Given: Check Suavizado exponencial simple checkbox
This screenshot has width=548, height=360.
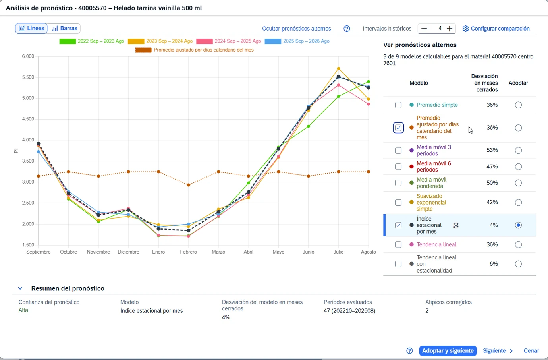Looking at the screenshot, I should 398,203.
